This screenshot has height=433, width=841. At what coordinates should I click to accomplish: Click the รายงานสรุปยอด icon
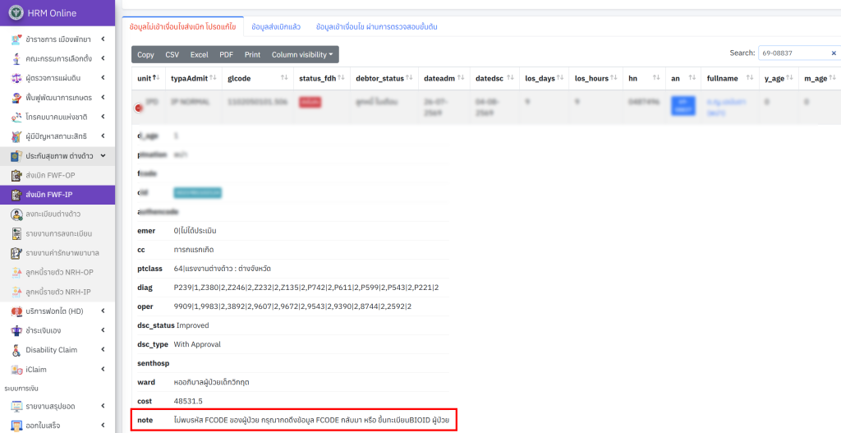[16, 406]
